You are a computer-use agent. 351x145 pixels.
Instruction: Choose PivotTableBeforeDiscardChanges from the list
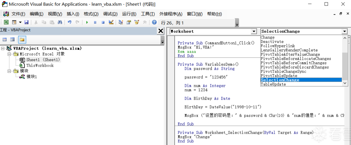[x=301, y=67]
